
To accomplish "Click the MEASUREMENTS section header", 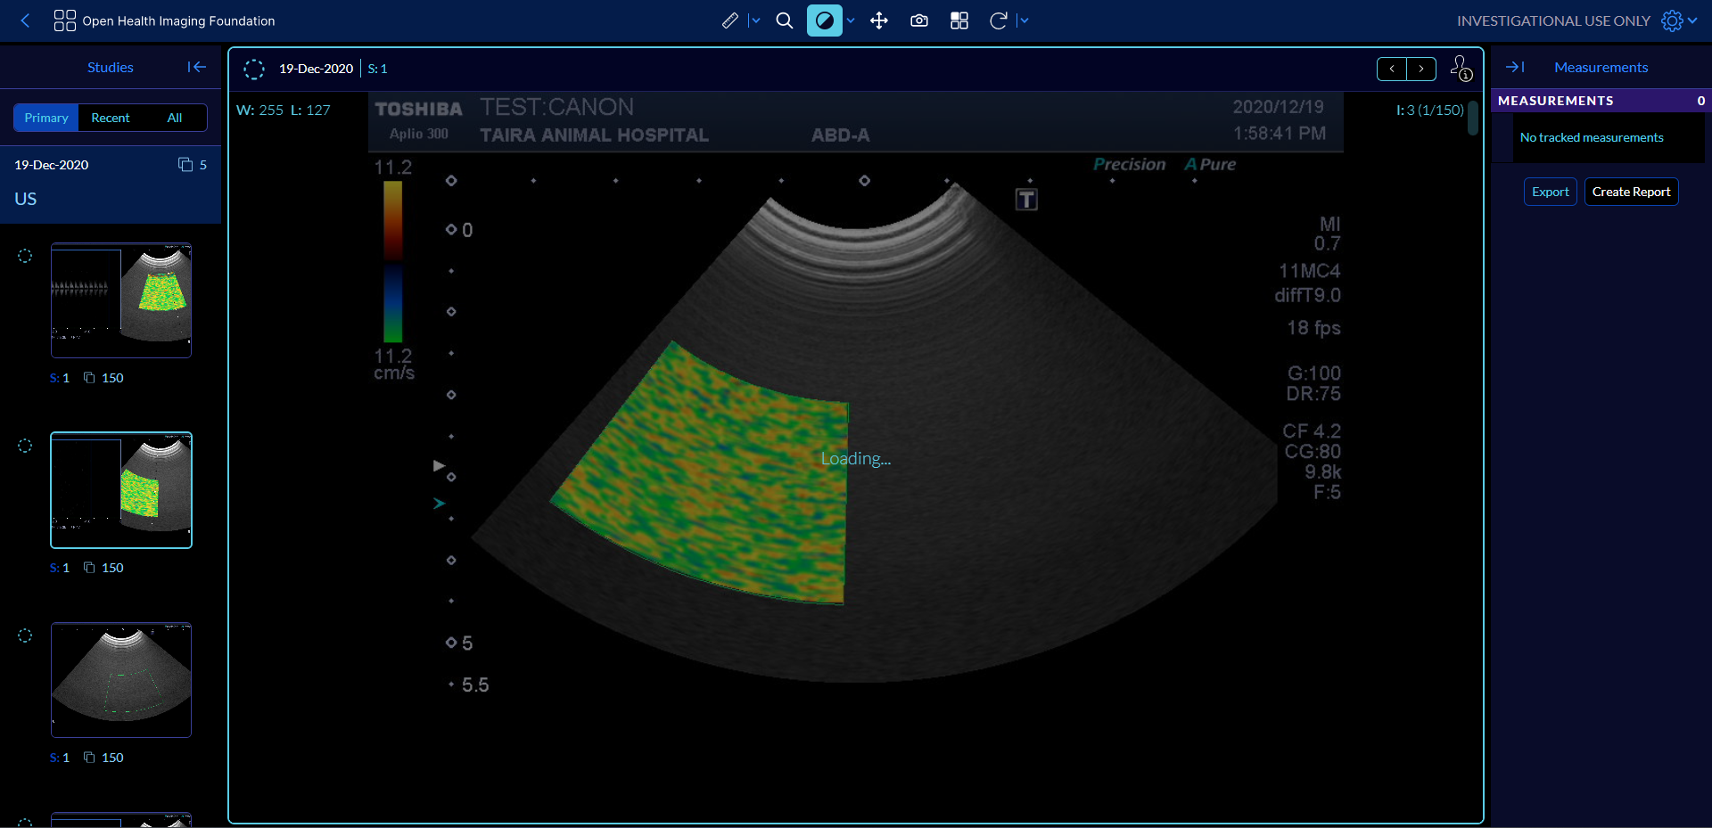I will point(1601,101).
